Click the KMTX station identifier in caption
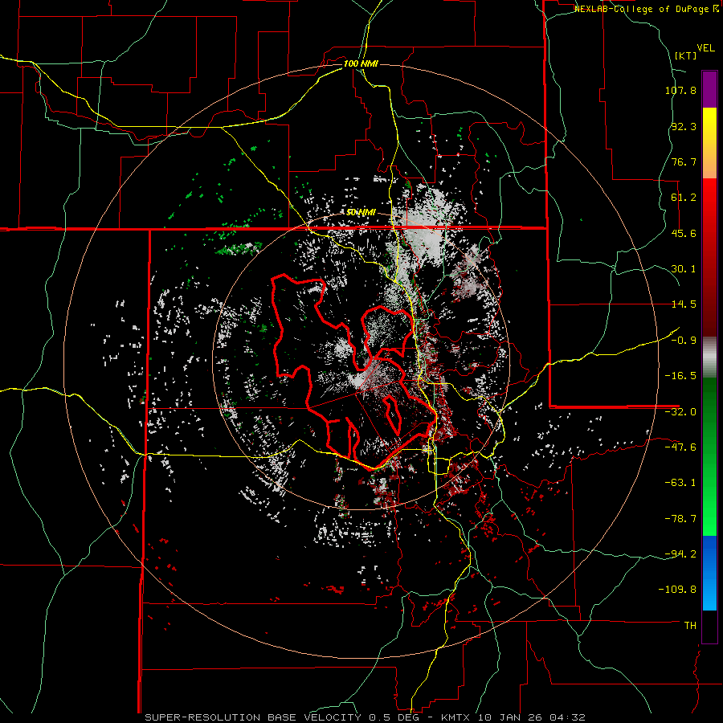Screen dimensions: 723x723 click(456, 717)
